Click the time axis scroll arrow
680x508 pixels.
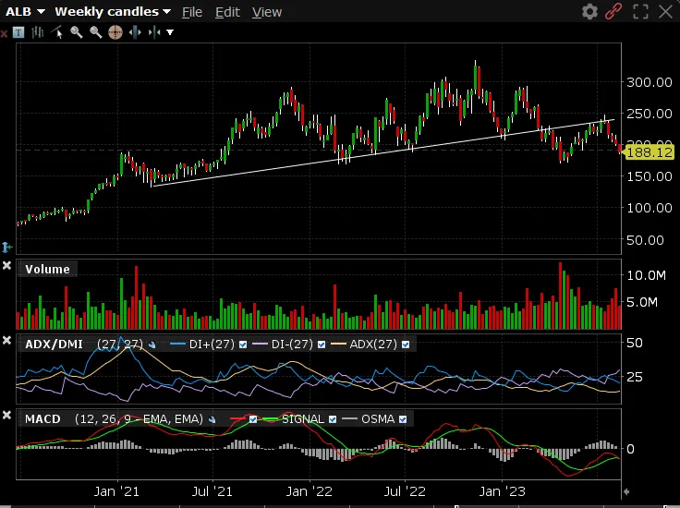tap(626, 491)
